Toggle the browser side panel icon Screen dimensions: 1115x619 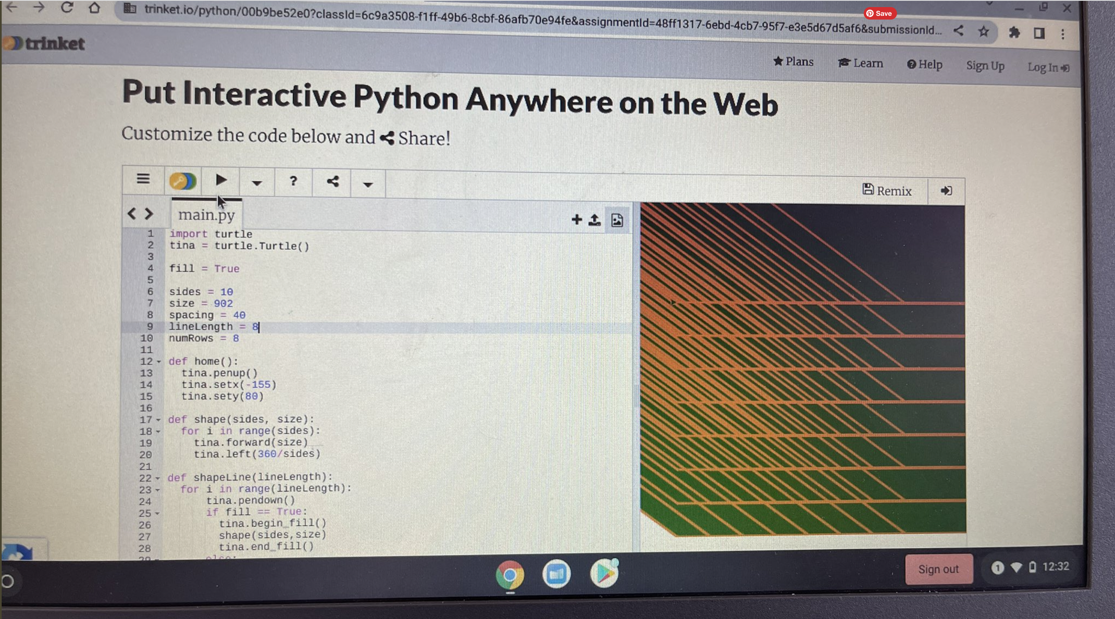tap(1039, 33)
